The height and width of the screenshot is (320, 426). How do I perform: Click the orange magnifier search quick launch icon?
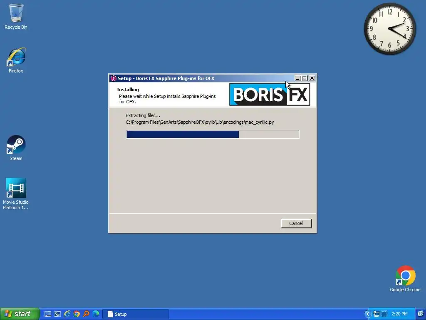[86, 314]
